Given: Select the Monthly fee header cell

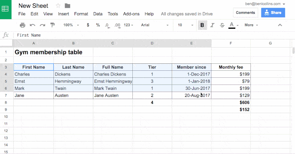Looking at the screenshot, I should (x=231, y=67).
